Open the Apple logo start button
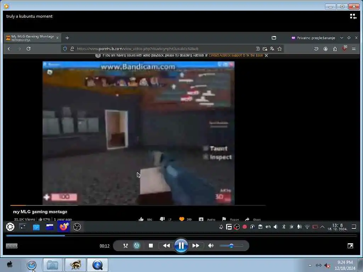The height and width of the screenshot is (272, 363). pyautogui.click(x=10, y=264)
